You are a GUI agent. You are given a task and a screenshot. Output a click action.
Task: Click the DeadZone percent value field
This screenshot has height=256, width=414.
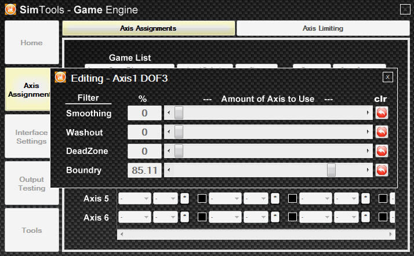(x=144, y=151)
